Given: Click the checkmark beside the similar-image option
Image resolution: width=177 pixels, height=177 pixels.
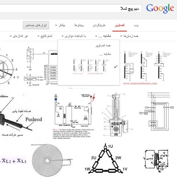Looking at the screenshot, I should [x=116, y=67].
